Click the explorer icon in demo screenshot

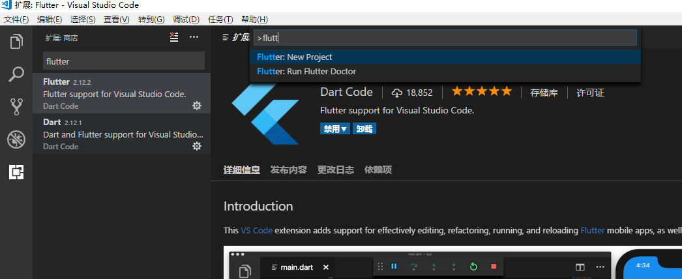pyautogui.click(x=246, y=272)
